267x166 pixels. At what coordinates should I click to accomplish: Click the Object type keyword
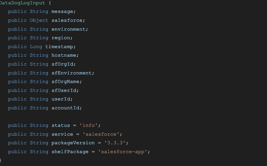(39, 20)
